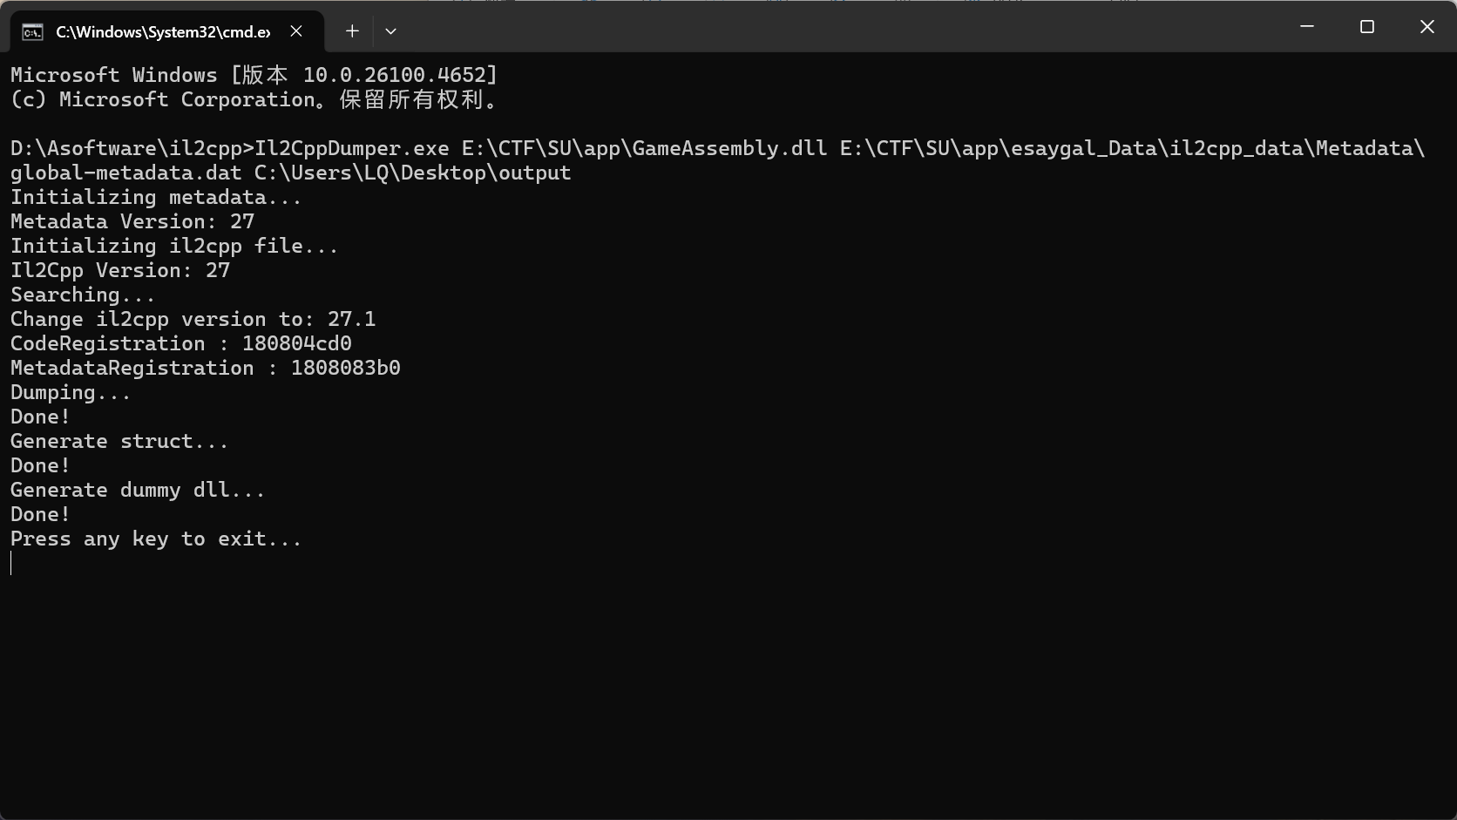The image size is (1457, 820).
Task: Click the Il2CppDumper.exe command text
Action: pyautogui.click(x=352, y=149)
